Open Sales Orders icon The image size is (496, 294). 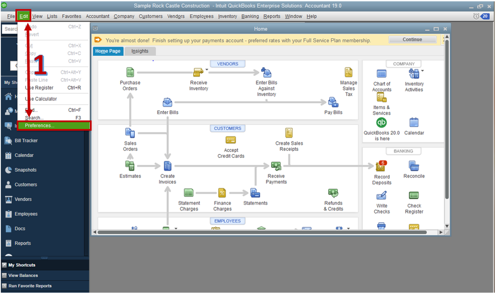pos(130,133)
